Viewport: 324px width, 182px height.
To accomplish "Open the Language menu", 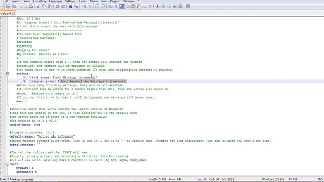I will click(55, 1).
